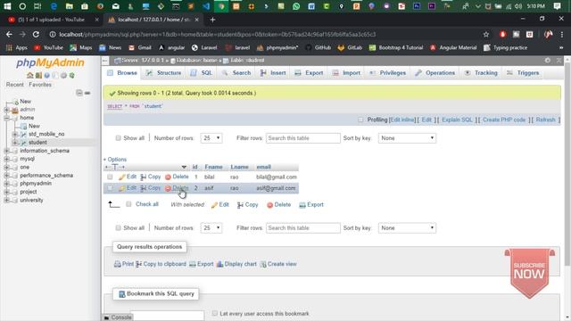This screenshot has width=571, height=321.
Task: Click the Create view icon
Action: (263, 264)
